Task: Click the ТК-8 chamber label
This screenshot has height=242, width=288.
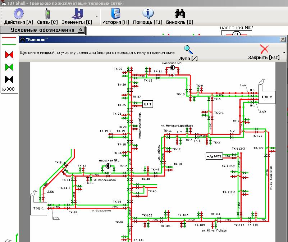Action: (x=58, y=162)
